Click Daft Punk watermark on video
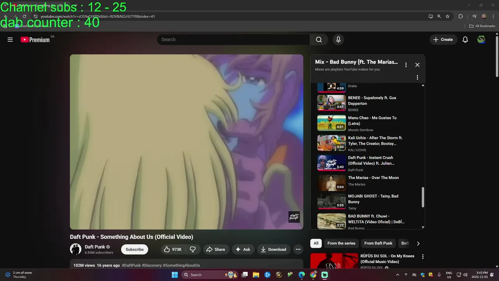 294,217
